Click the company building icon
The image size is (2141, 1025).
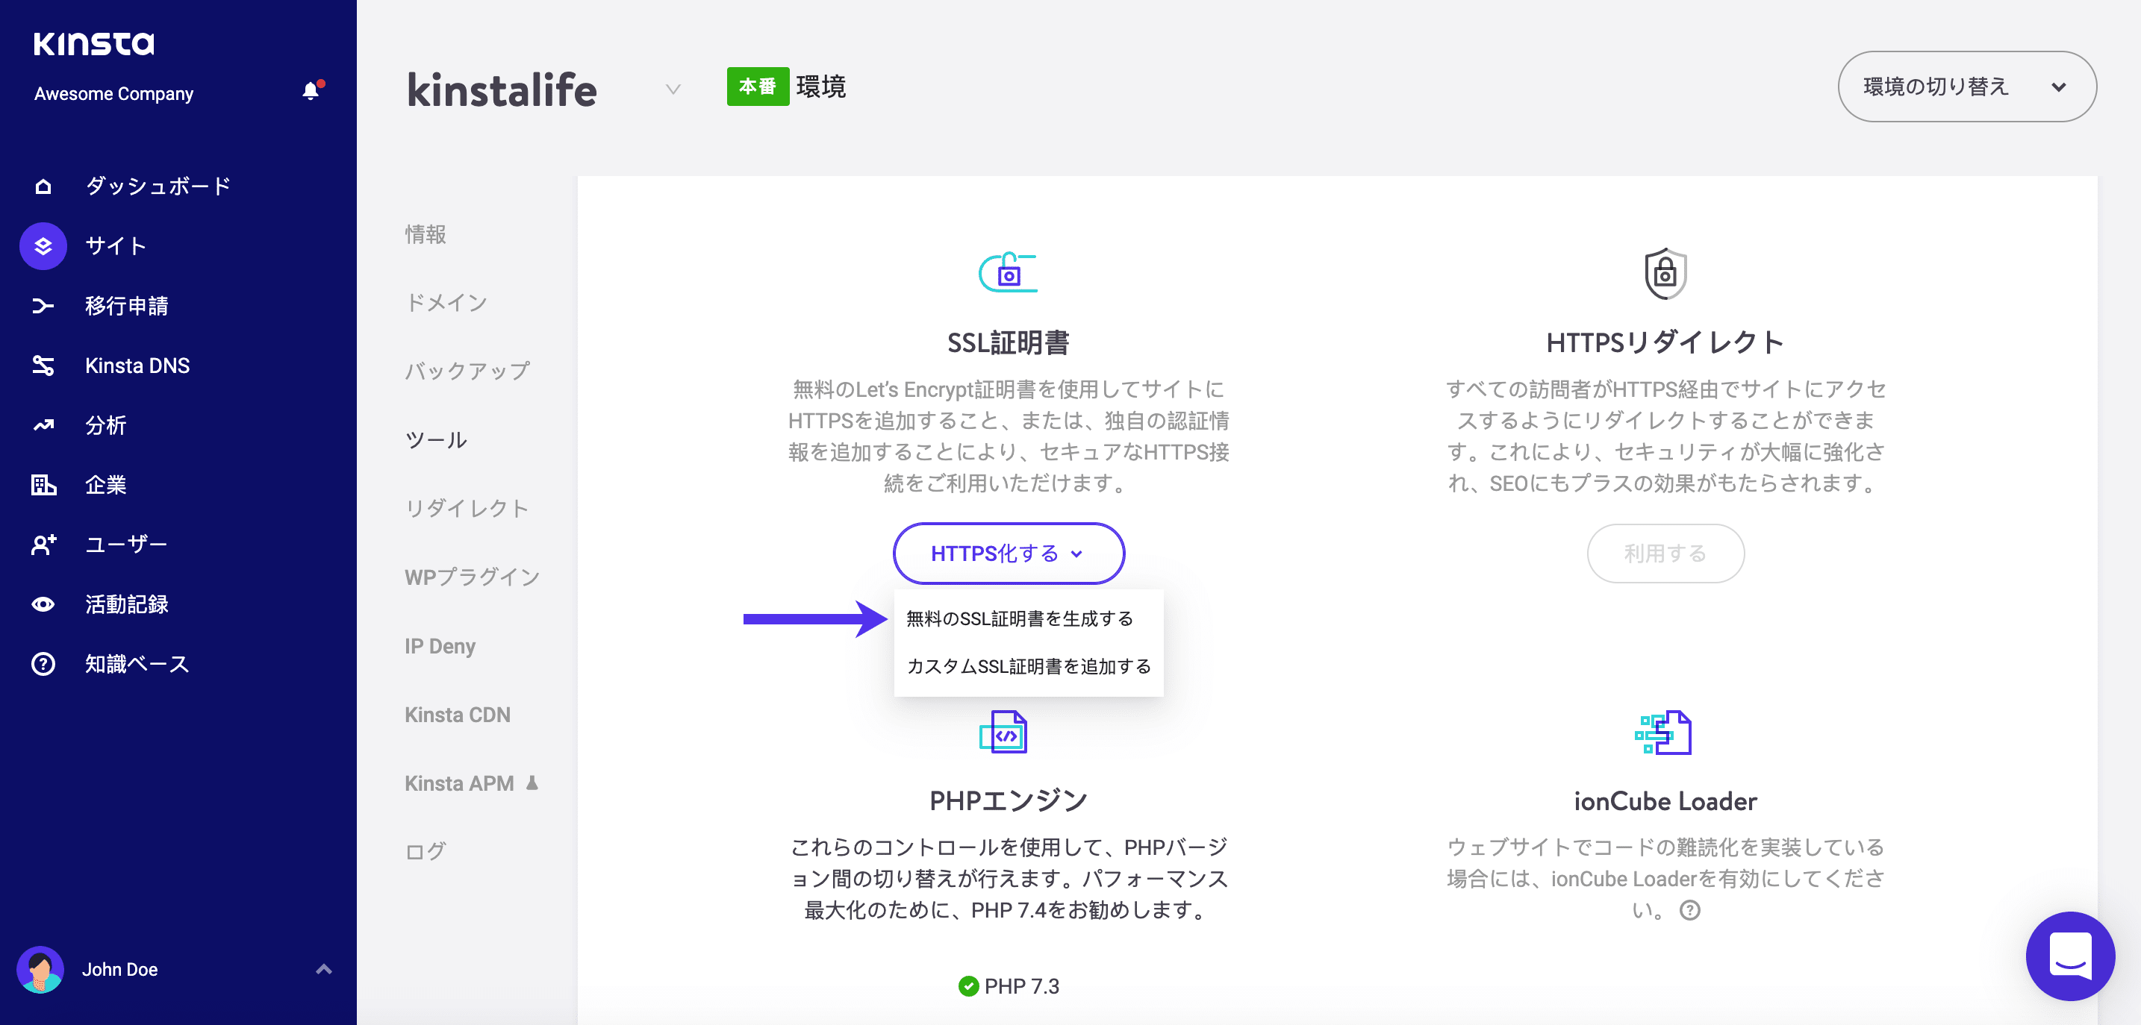tap(43, 485)
